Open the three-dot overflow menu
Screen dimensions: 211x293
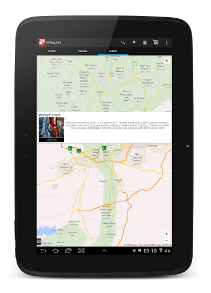166,42
